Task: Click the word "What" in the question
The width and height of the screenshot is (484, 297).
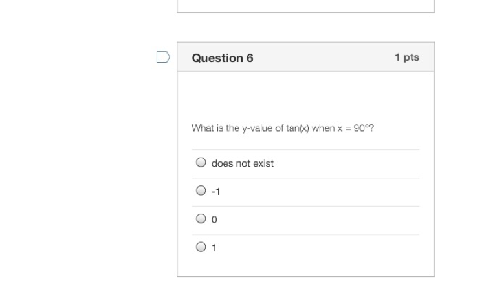Action: [x=202, y=128]
